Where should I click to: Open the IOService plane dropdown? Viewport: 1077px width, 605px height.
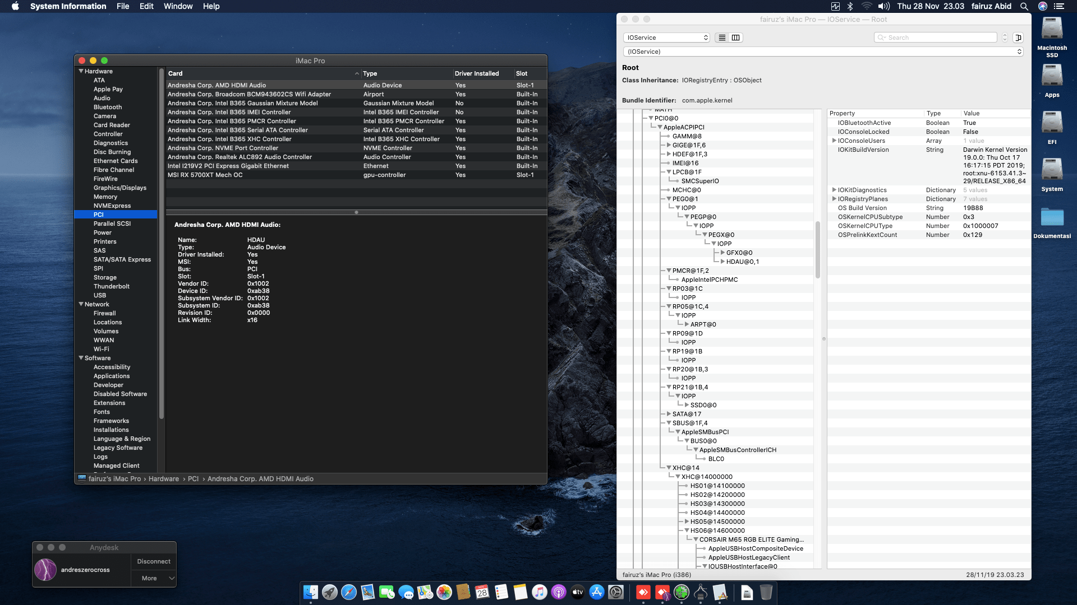coord(666,37)
